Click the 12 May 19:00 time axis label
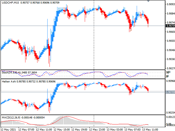 79,130
